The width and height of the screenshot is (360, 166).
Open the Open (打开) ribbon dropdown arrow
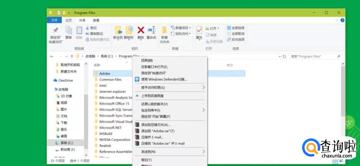pyautogui.click(x=218, y=28)
